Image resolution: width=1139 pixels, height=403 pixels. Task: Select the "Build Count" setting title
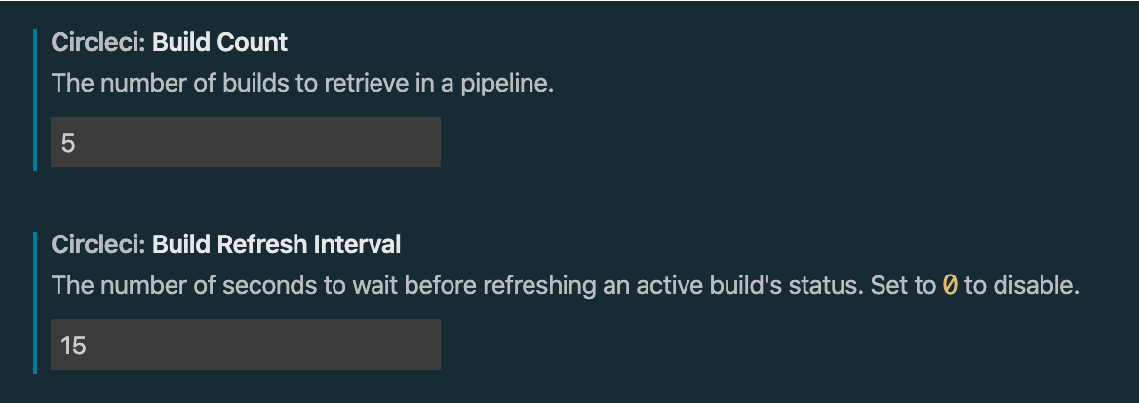click(x=219, y=43)
